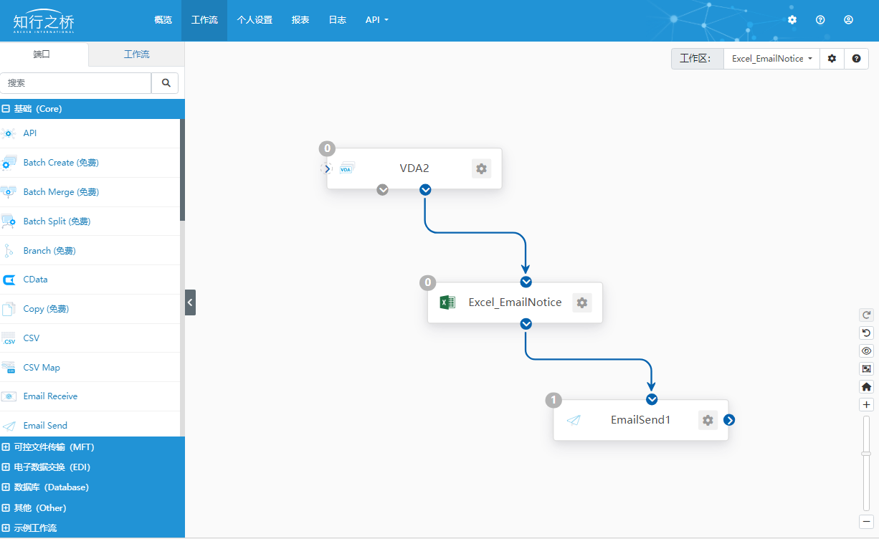Collapse the 基础 (Core) section
The width and height of the screenshot is (879, 539).
coord(6,109)
